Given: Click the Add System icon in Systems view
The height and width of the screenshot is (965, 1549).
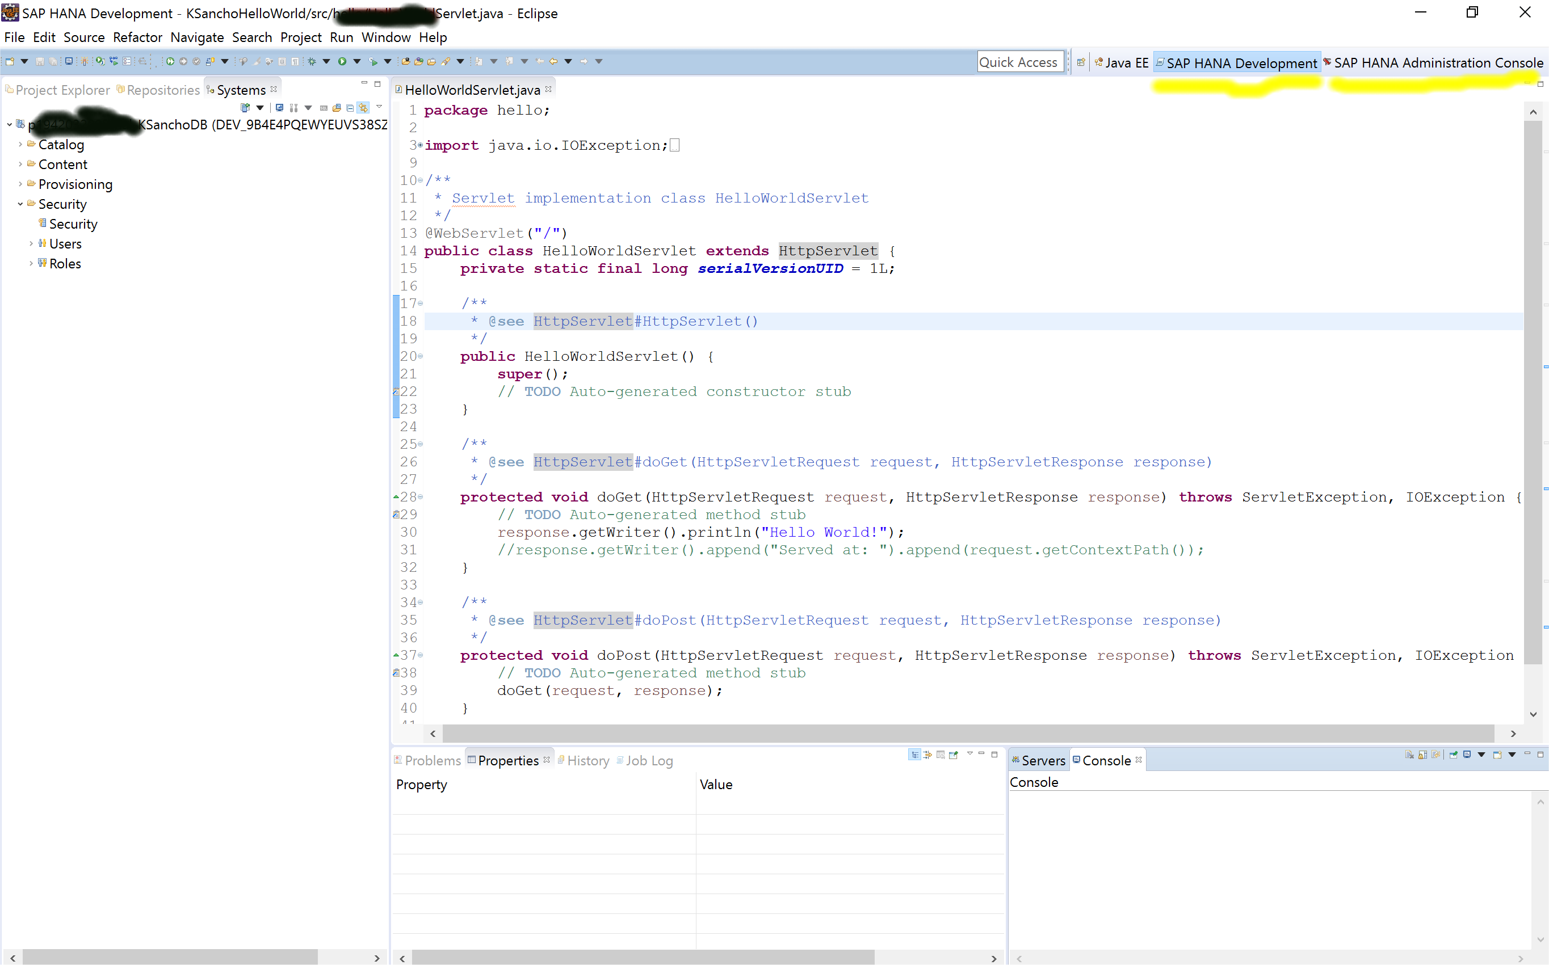Looking at the screenshot, I should [245, 108].
